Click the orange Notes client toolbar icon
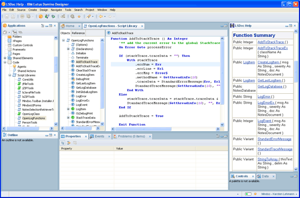300x198 pixels. click(x=41, y=16)
